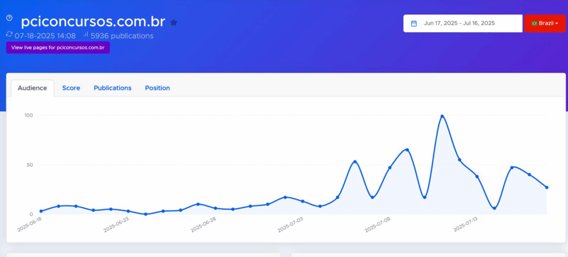
Task: Star pciconcursos.com.br as a favorite
Action: click(174, 23)
